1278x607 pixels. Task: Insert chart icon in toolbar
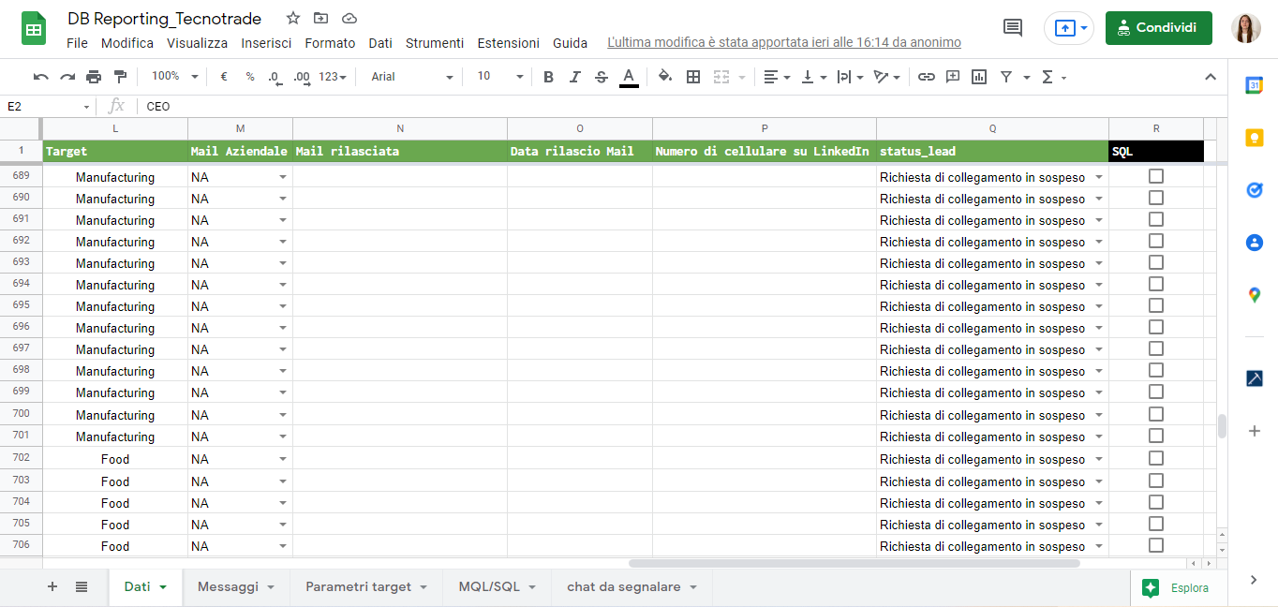click(979, 77)
